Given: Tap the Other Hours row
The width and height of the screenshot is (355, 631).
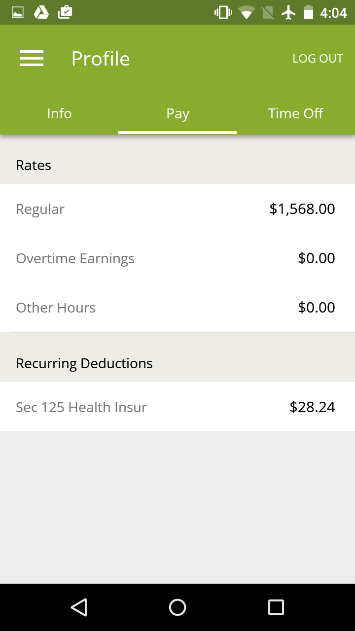Looking at the screenshot, I should tap(177, 308).
